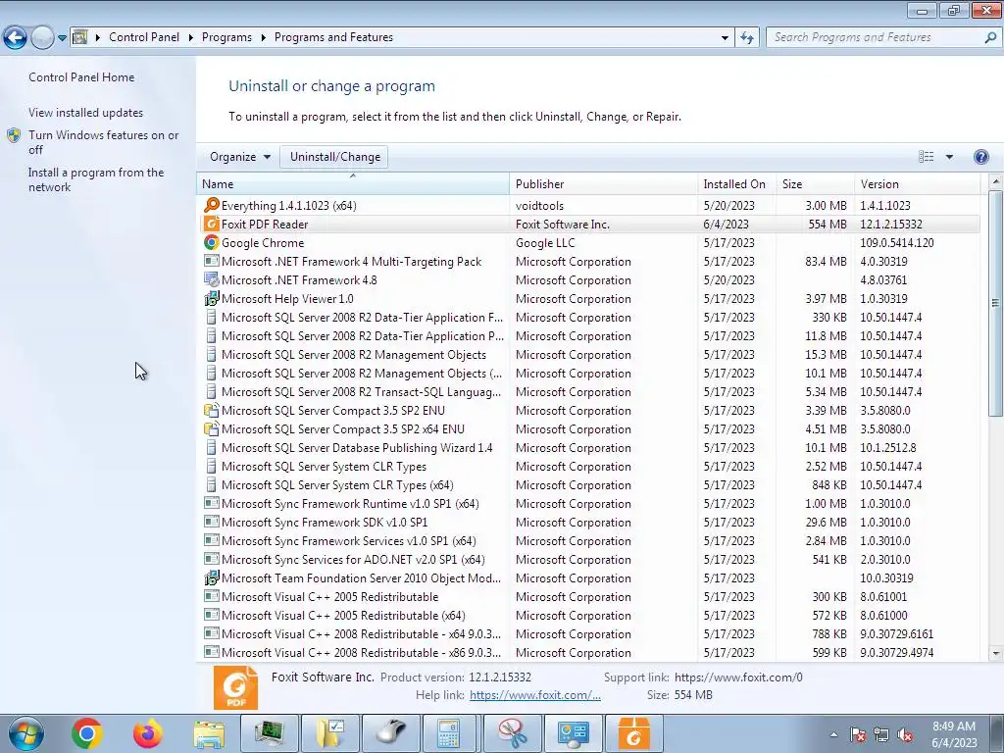Click the Microsoft Help Viewer 1.0 icon
Screen dimensions: 1004x753
pyautogui.click(x=212, y=298)
